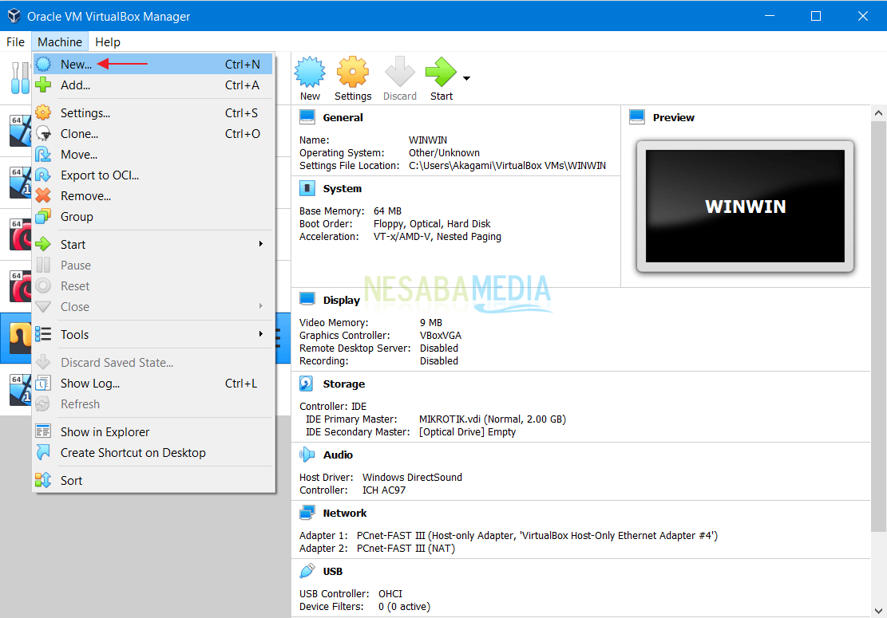The height and width of the screenshot is (618, 887).
Task: Click the Discard toolbar arrow icon
Action: coord(400,72)
